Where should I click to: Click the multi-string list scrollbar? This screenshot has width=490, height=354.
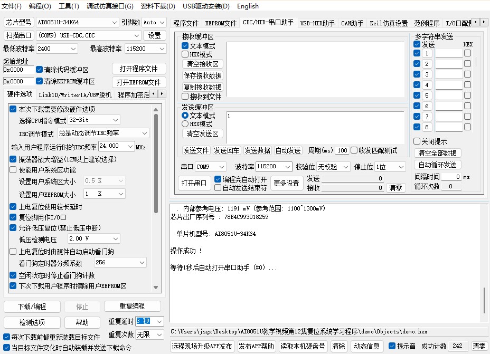point(476,61)
